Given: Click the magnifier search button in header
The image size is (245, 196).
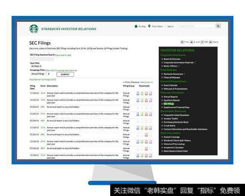Looking at the screenshot, I should coord(218,26).
